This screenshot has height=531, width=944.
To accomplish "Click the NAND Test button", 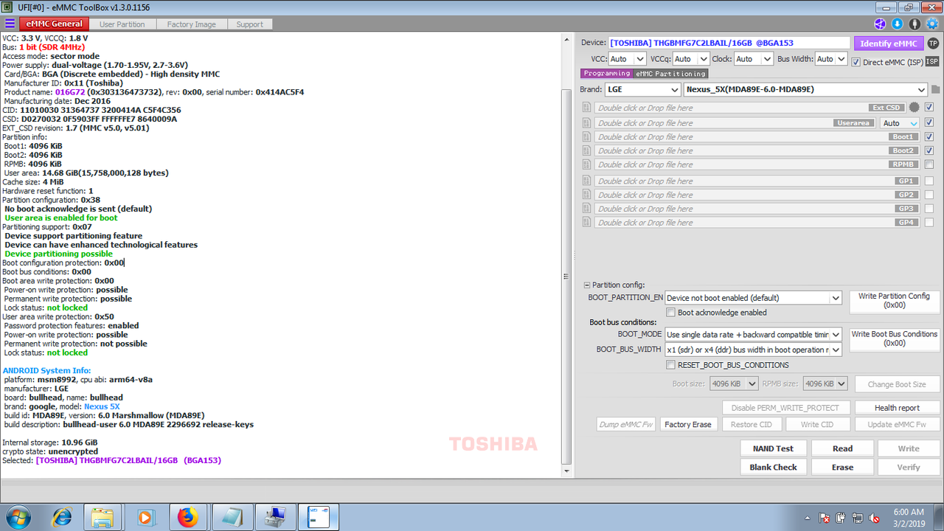I will click(x=773, y=448).
